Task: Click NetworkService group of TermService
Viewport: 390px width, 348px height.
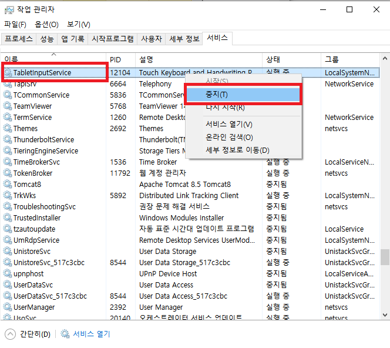Action: coord(349,117)
